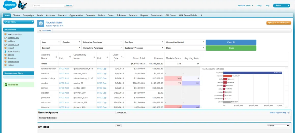295x133 pixels.
Task: Expand the Education Purchased filter
Action: 121,42
